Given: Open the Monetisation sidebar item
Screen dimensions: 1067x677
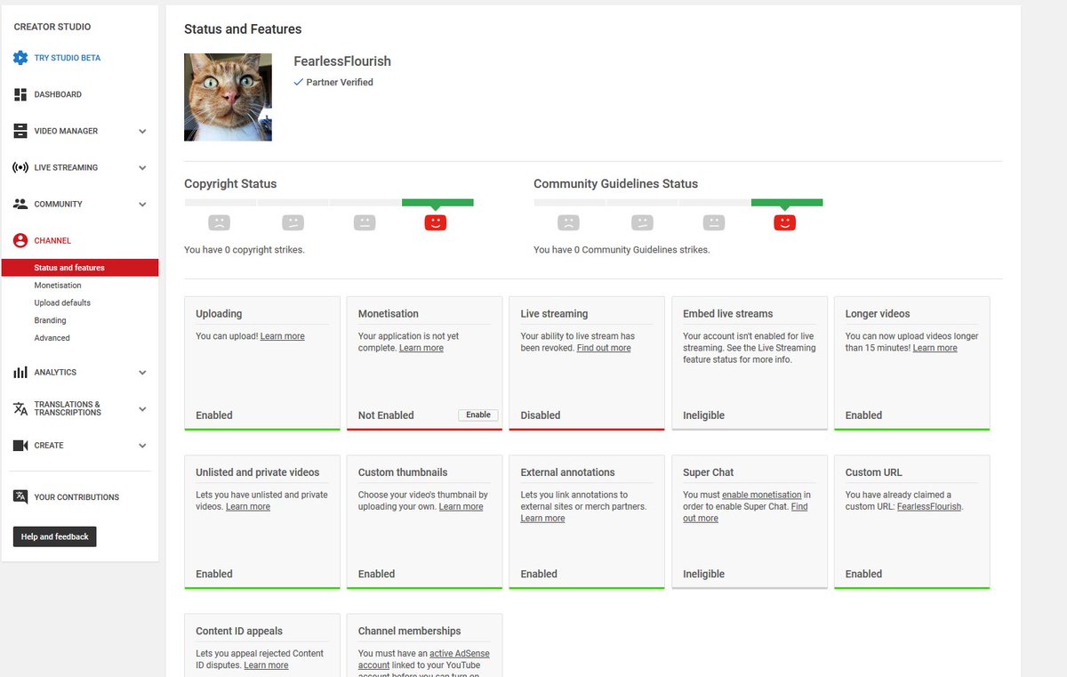Looking at the screenshot, I should point(58,286).
